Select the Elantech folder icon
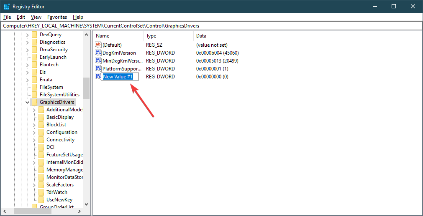The image size is (423, 216). pyautogui.click(x=34, y=65)
